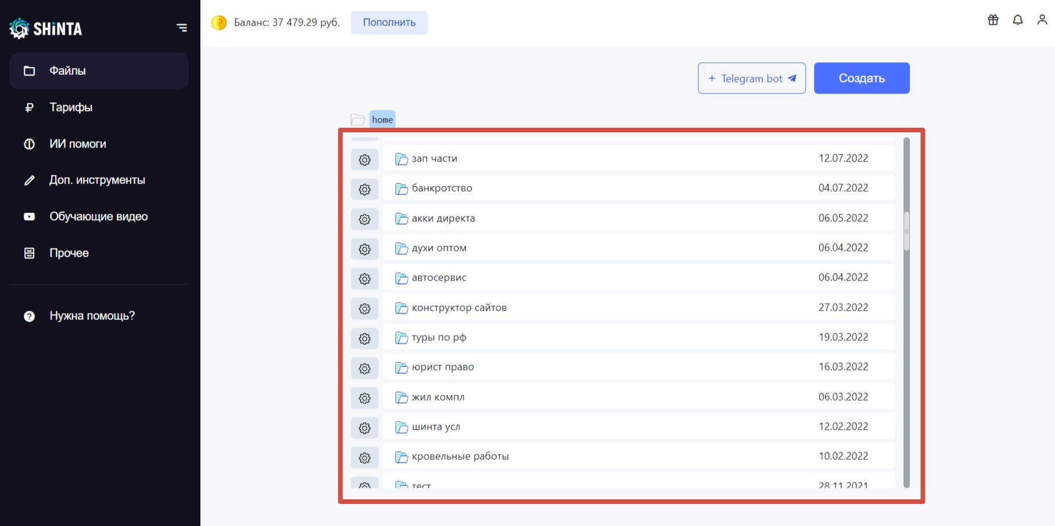The image size is (1055, 526).
Task: Open Обучающие видео sidebar item
Action: click(x=99, y=217)
